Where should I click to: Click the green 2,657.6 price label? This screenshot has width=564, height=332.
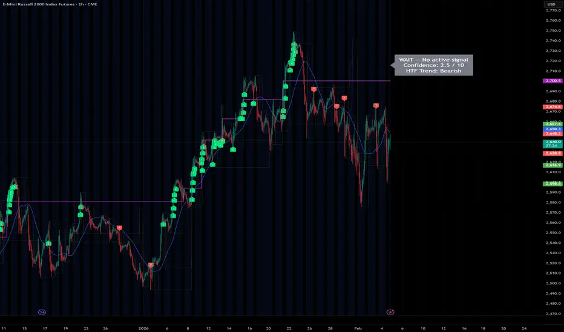(x=553, y=124)
